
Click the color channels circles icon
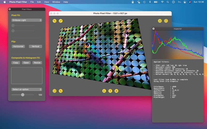coord(116,91)
